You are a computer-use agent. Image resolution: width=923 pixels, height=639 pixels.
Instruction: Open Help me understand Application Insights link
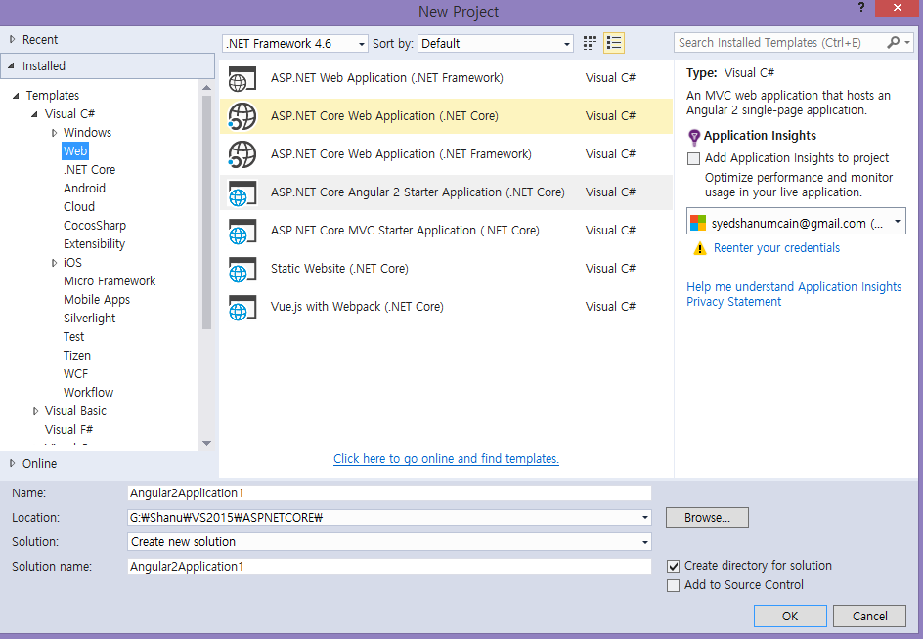tap(794, 287)
